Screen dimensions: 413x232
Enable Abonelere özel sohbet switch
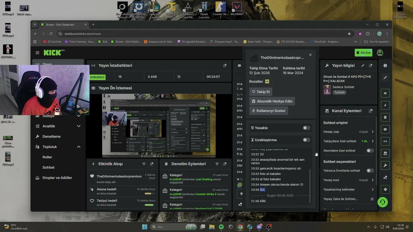click(x=370, y=150)
